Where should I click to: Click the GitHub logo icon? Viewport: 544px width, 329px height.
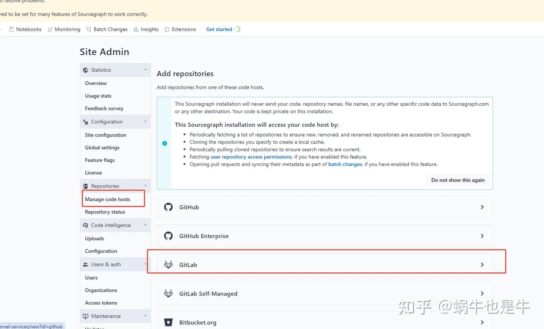[168, 207]
